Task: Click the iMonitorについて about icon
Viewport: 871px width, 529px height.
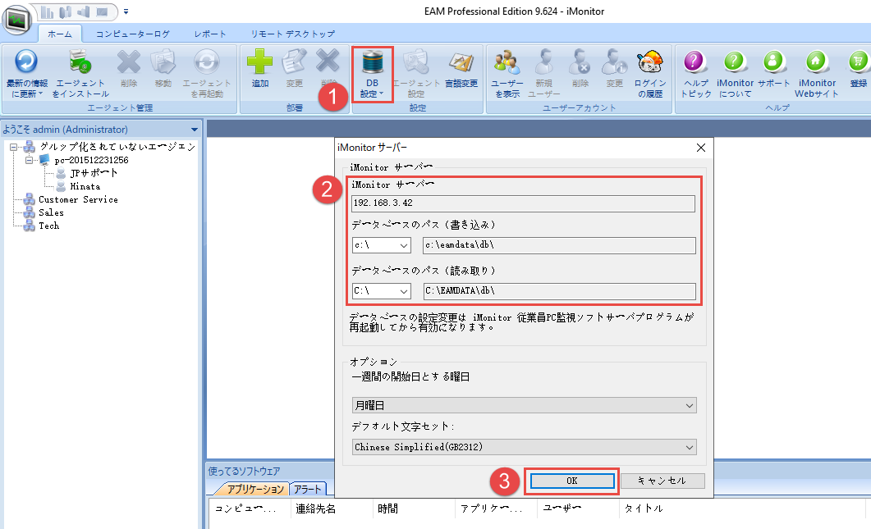Action: click(x=735, y=62)
